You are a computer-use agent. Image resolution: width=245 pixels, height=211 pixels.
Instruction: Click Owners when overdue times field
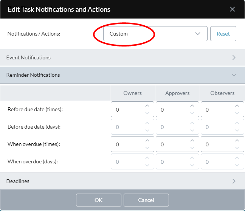click(x=132, y=144)
